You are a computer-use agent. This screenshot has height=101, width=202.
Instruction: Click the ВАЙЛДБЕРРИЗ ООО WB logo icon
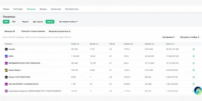click(x=6, y=63)
